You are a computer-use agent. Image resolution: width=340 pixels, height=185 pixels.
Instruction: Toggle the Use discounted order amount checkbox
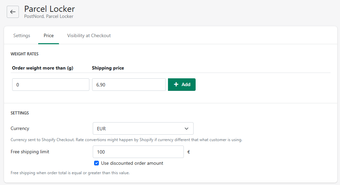[x=96, y=163]
